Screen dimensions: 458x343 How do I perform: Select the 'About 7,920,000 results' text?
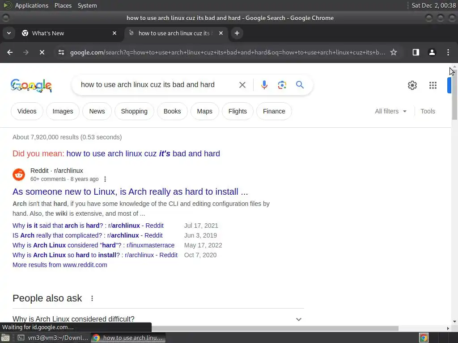67,137
